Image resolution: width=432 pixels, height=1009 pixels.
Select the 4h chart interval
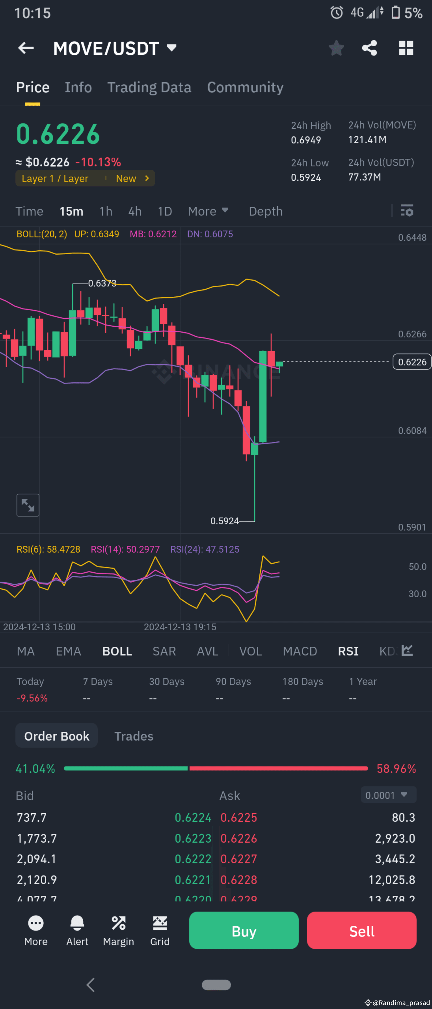click(x=135, y=211)
